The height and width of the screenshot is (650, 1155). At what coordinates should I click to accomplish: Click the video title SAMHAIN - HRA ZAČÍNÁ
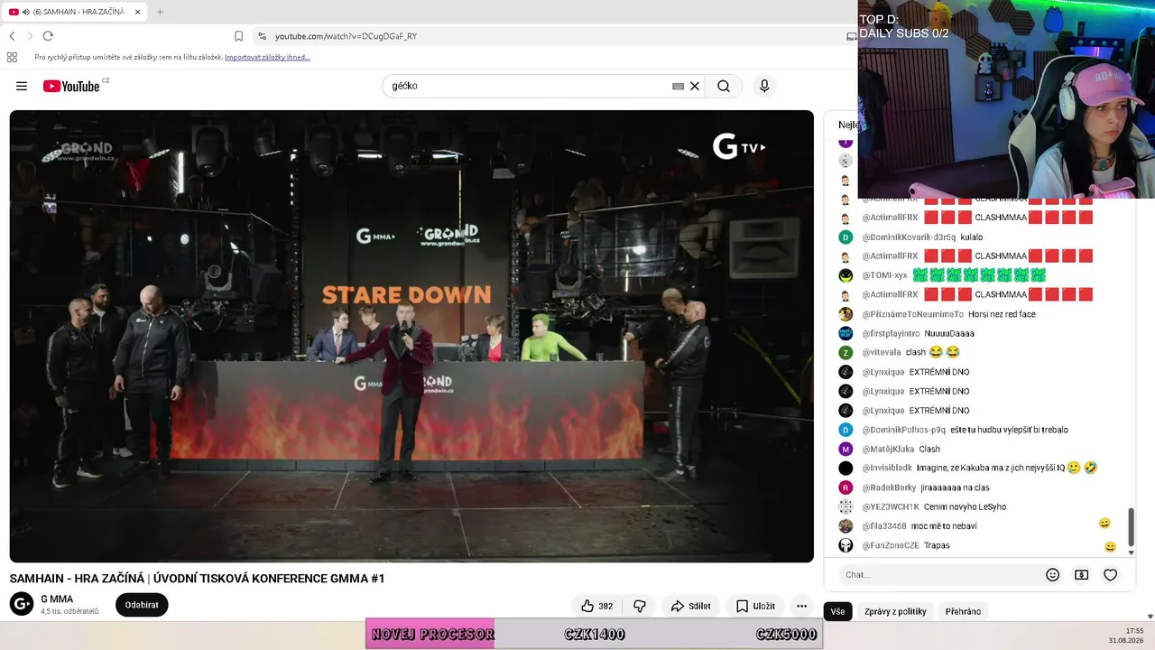(197, 578)
